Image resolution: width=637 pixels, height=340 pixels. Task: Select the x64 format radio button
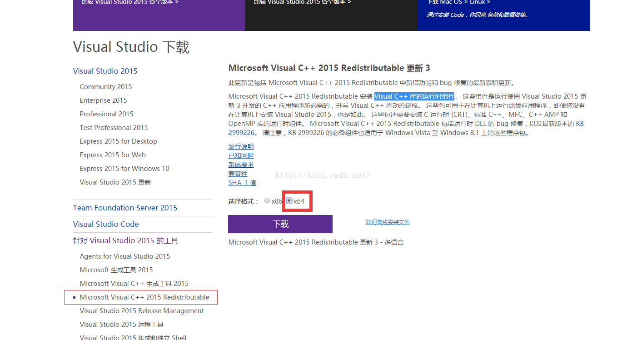pos(289,201)
